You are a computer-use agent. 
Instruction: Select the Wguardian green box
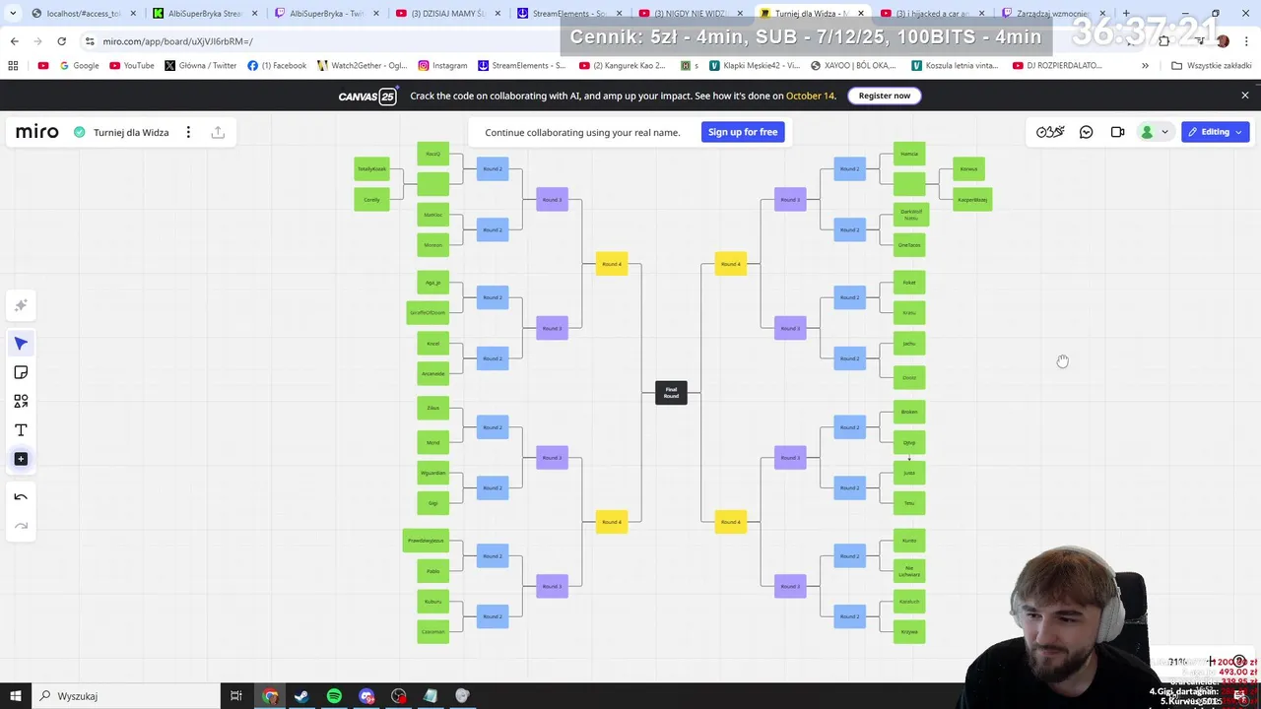(x=432, y=473)
